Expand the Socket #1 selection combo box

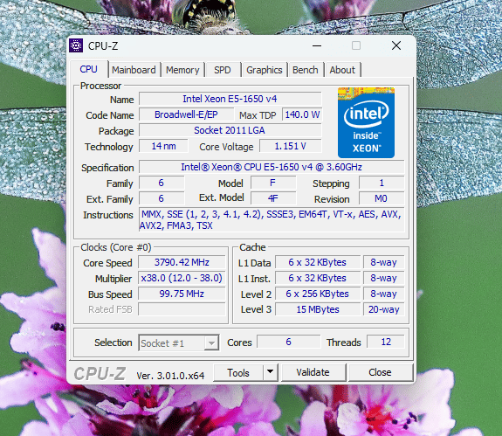(x=179, y=343)
